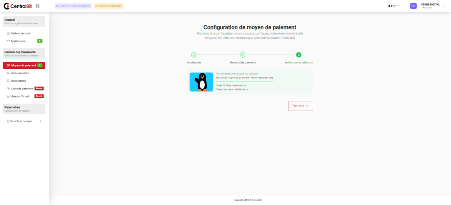
Task: Expand the Sécurité et compte chevron
Action: [x=41, y=121]
